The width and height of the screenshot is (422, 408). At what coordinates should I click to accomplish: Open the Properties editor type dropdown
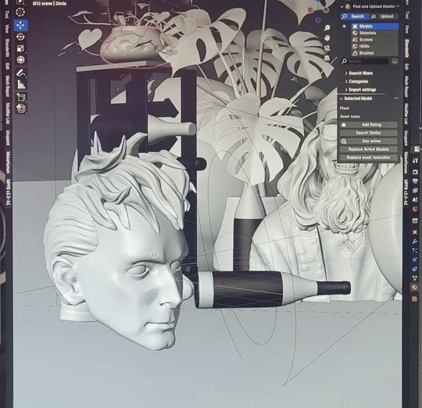(417, 149)
